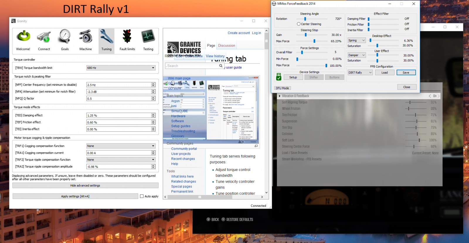
Task: Open the User Effect Damper dropdown
Action: [356, 55]
